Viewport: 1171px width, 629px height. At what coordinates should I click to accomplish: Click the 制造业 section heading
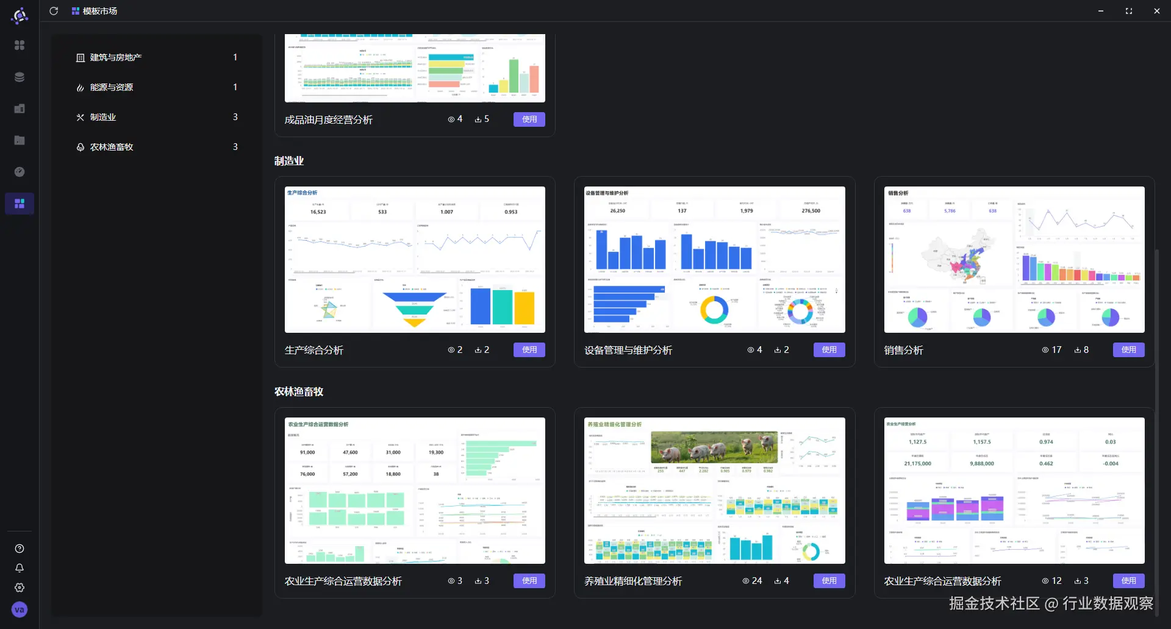point(289,161)
